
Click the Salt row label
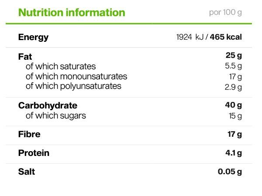pos(27,172)
